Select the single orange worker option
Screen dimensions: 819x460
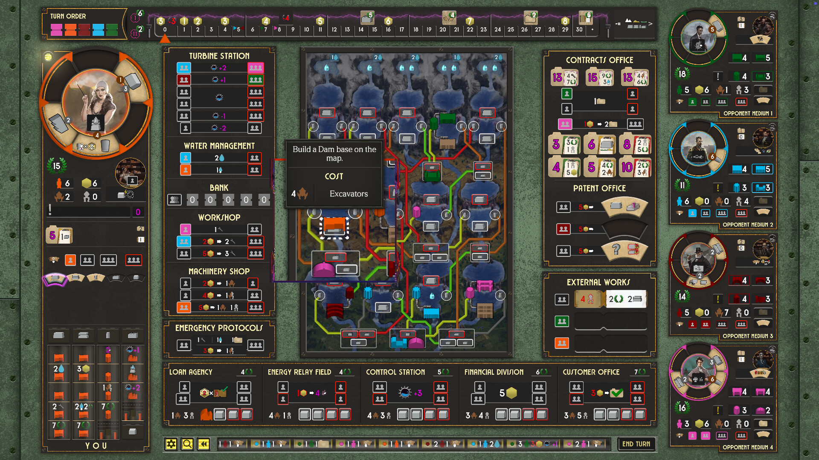[70, 260]
